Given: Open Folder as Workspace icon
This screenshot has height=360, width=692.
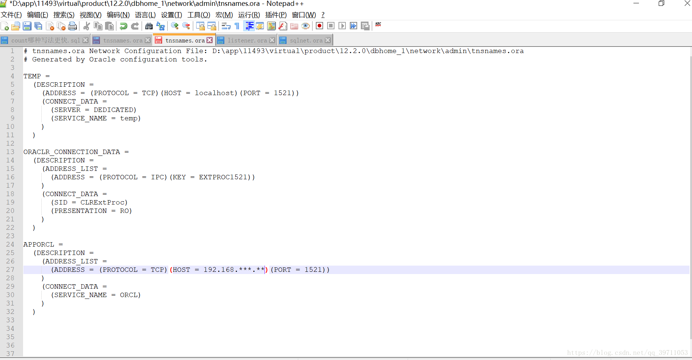Looking at the screenshot, I should coord(294,26).
